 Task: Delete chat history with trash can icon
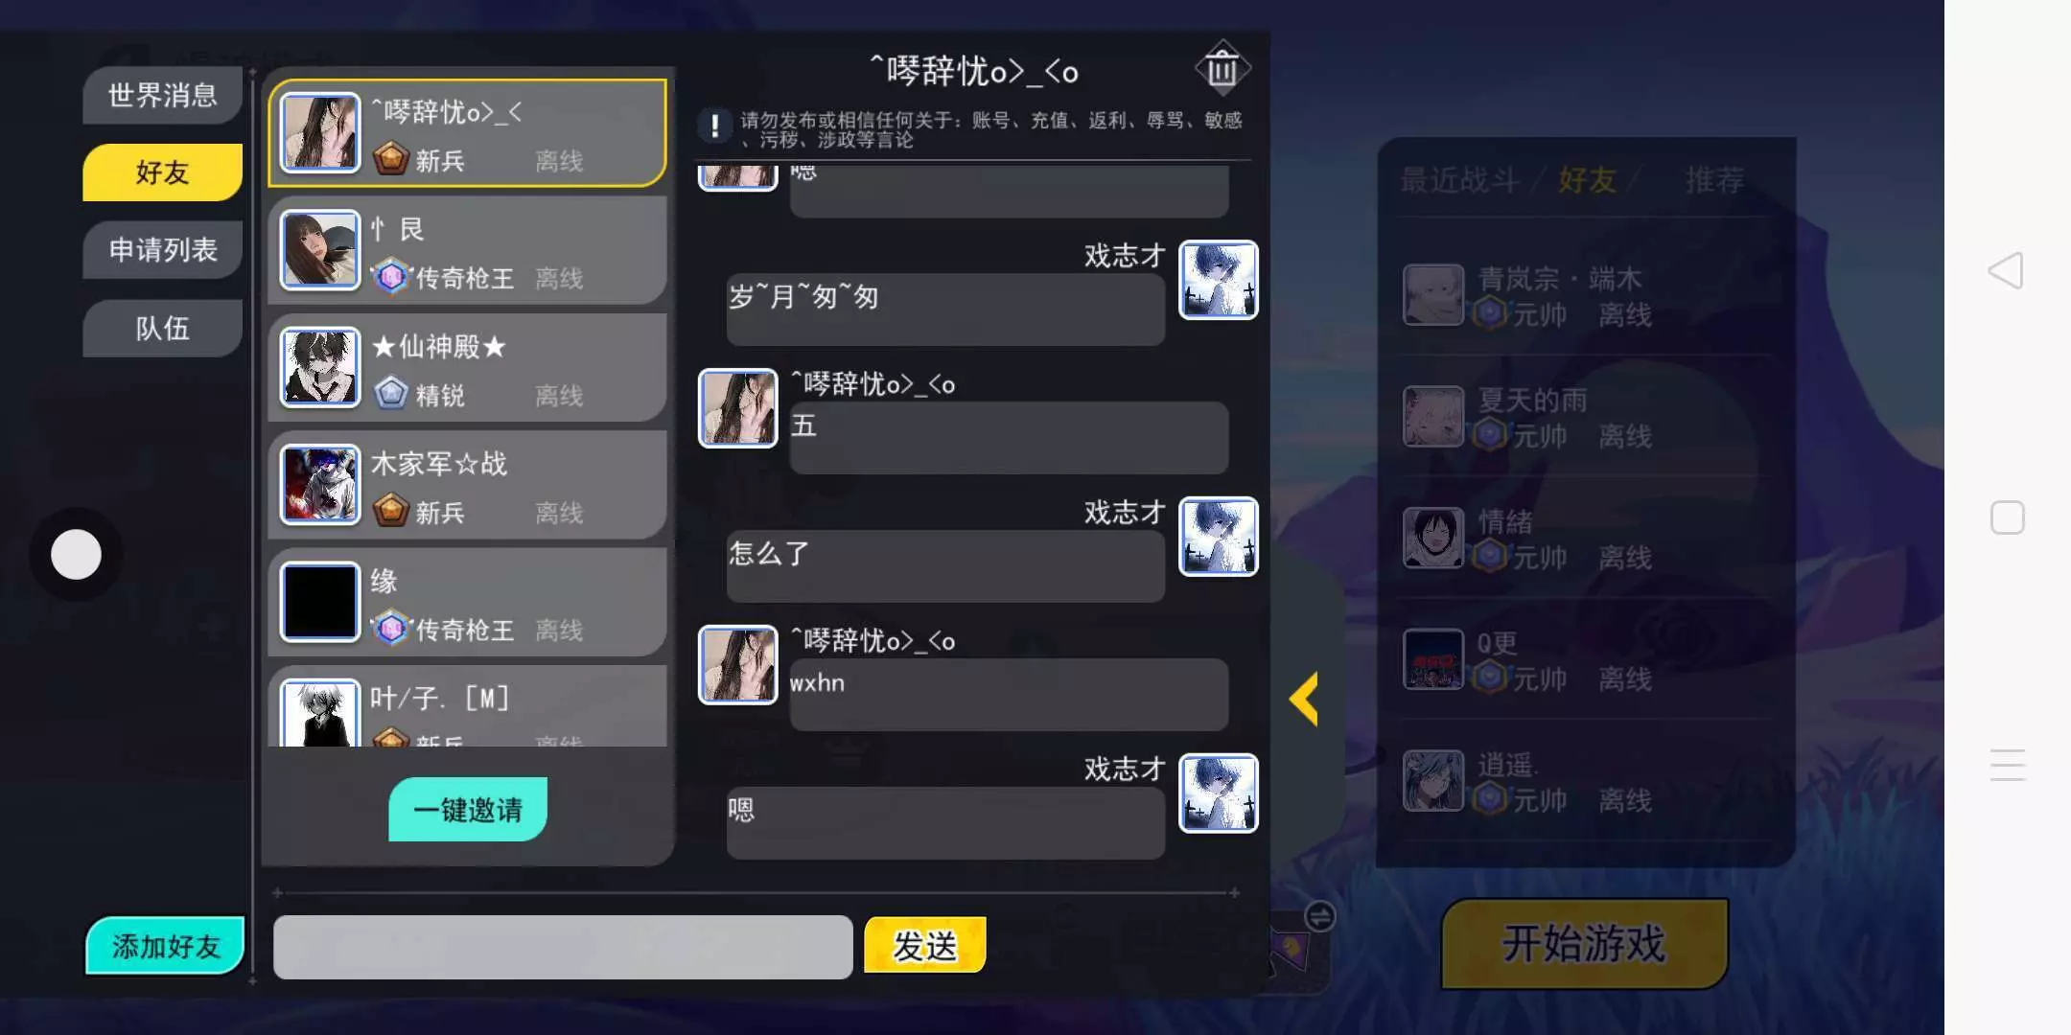click(x=1222, y=69)
